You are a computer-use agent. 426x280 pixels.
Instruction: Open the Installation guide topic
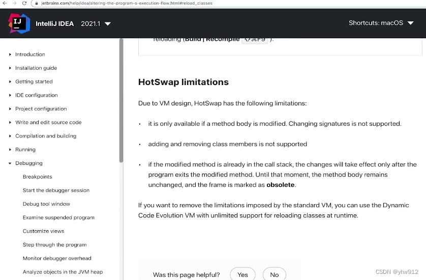point(36,68)
